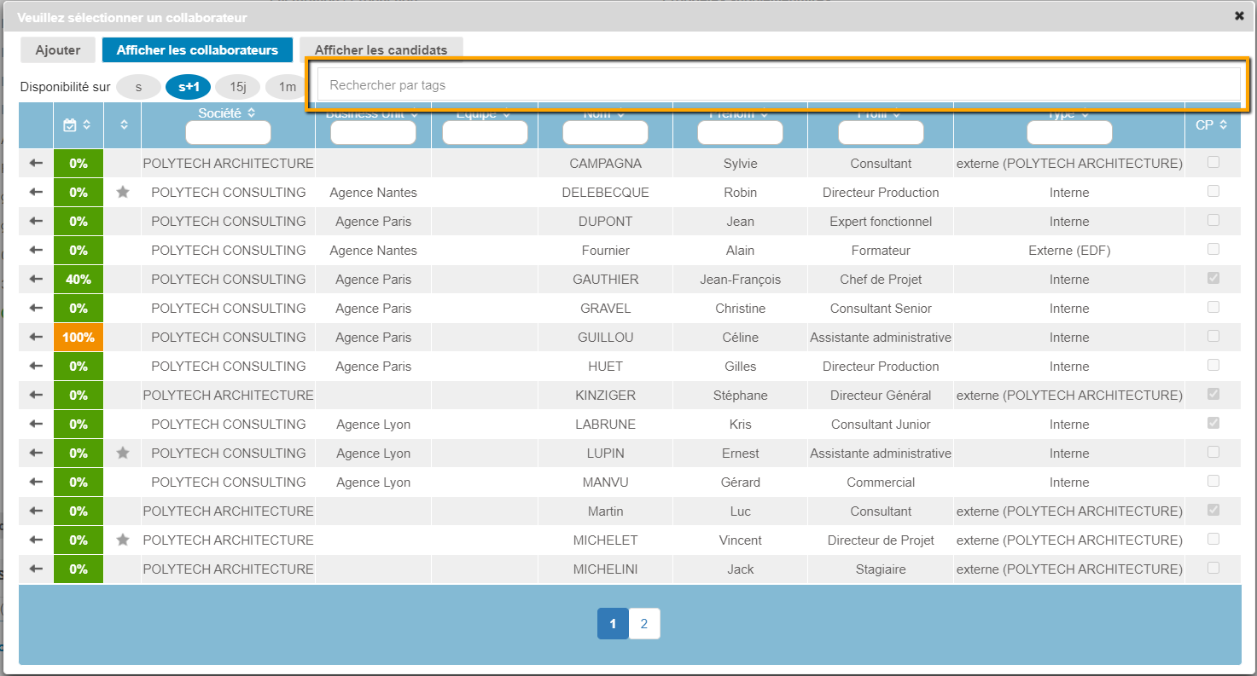Image resolution: width=1257 pixels, height=676 pixels.
Task: Click the star icon on MICHELET row
Action: point(123,540)
